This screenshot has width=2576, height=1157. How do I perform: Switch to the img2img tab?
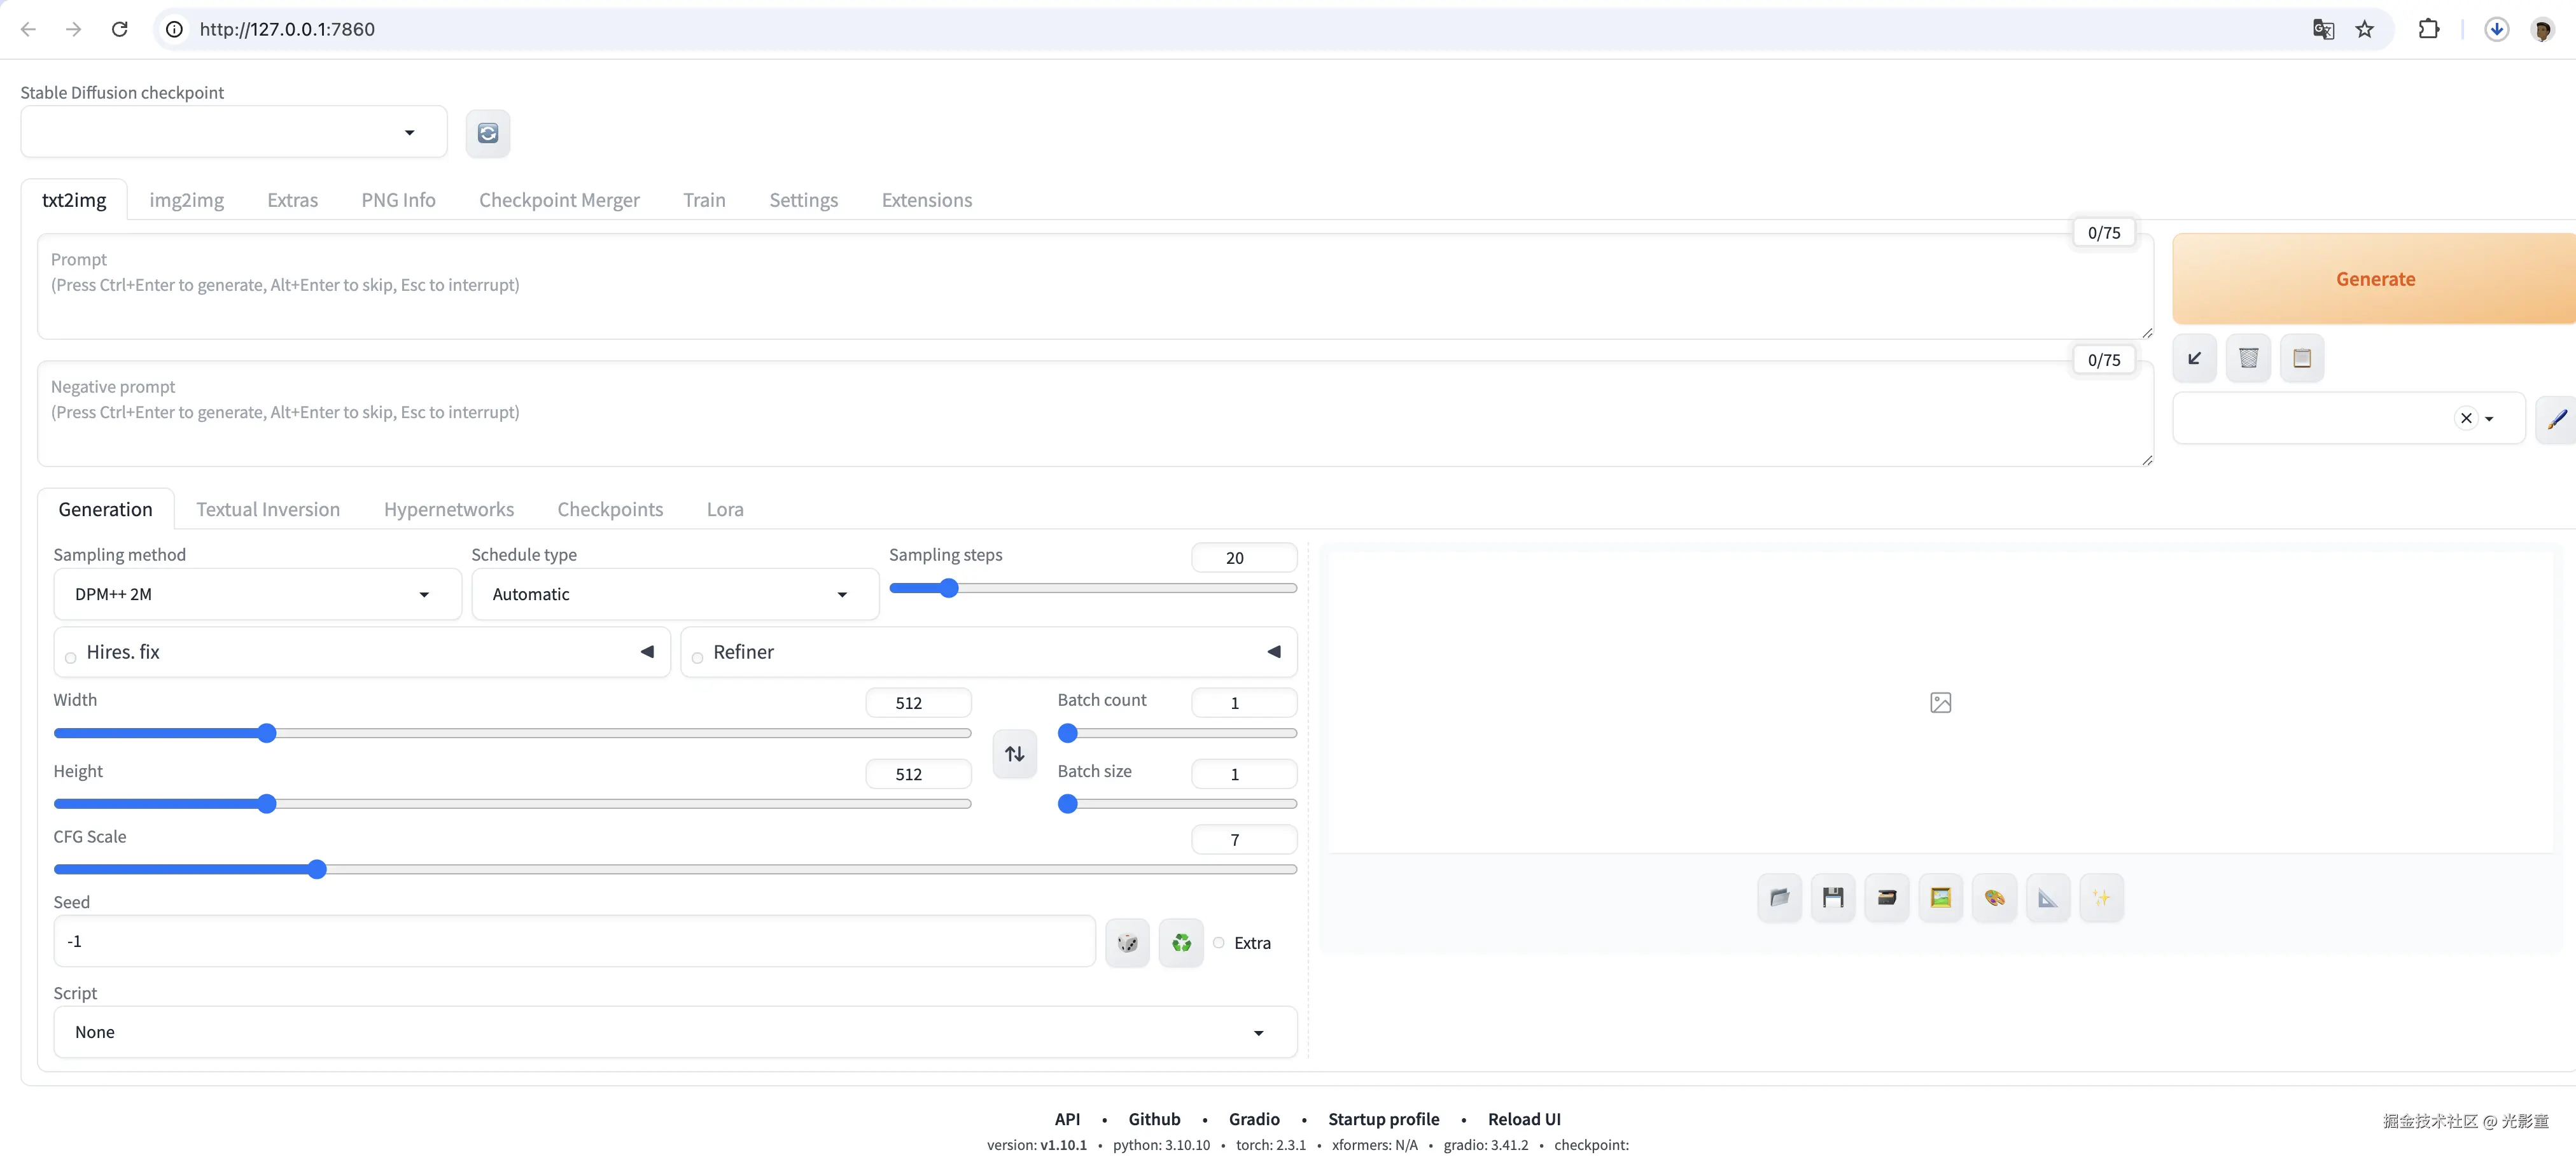coord(186,200)
